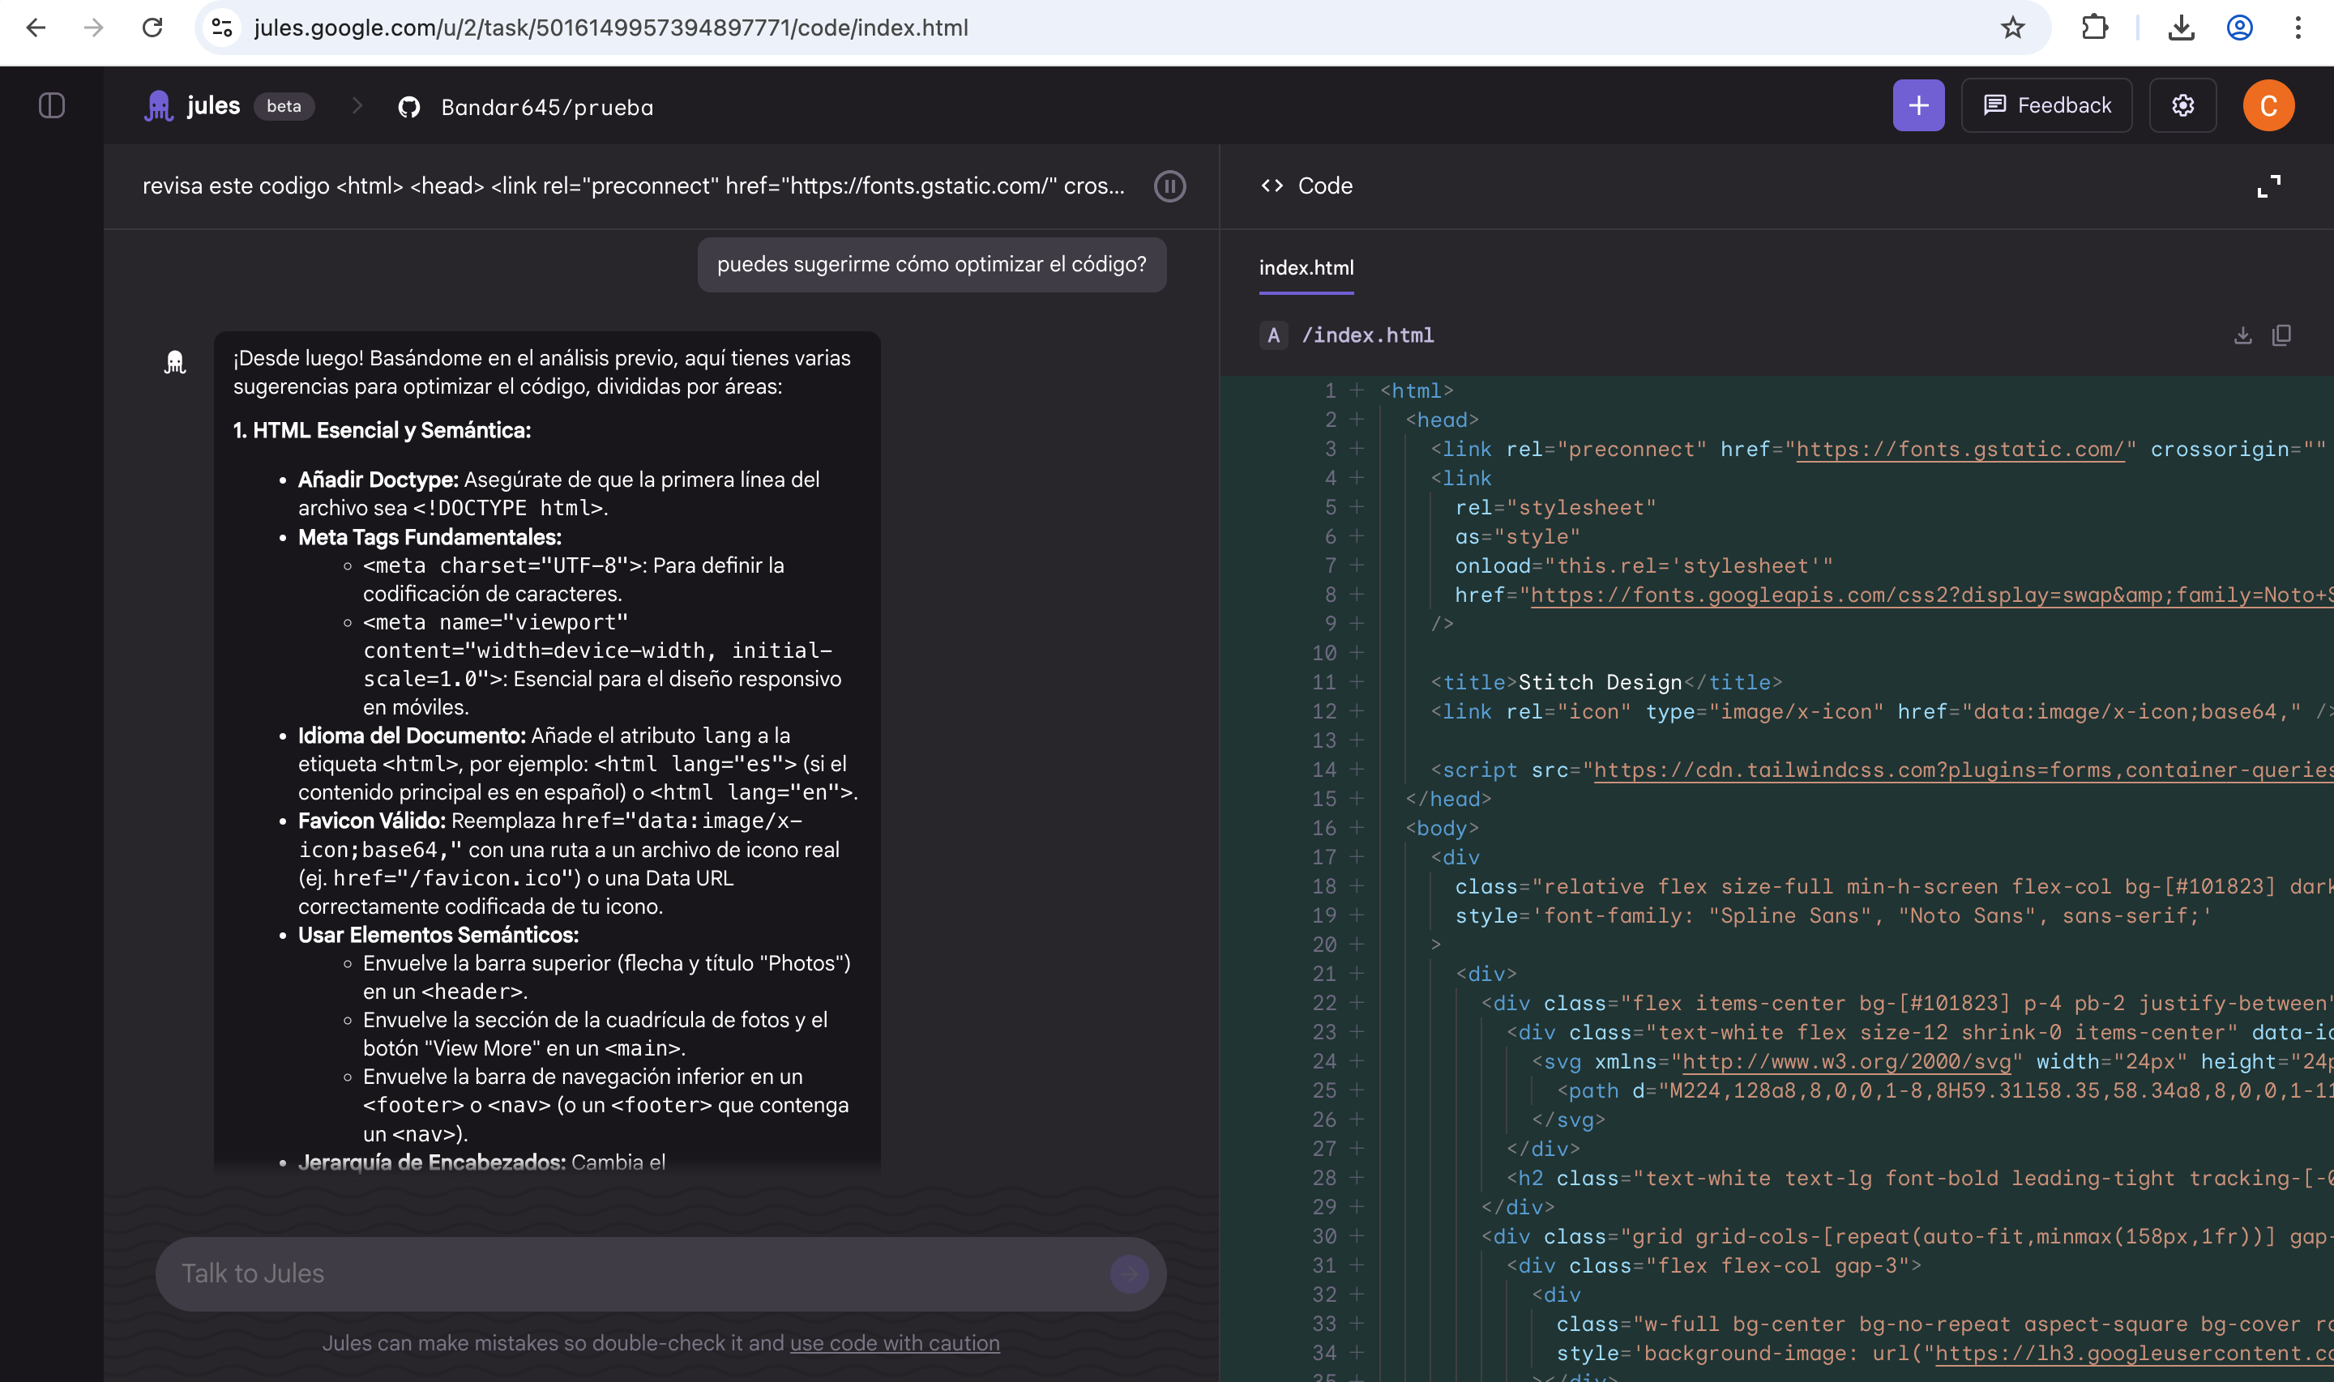The width and height of the screenshot is (2334, 1382).
Task: Open the use code with caution link
Action: coord(894,1343)
